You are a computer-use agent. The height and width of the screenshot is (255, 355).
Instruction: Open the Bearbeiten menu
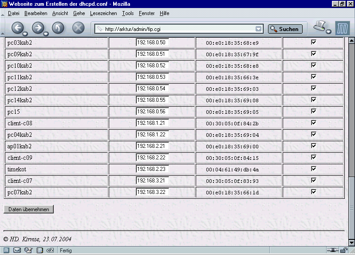36,13
